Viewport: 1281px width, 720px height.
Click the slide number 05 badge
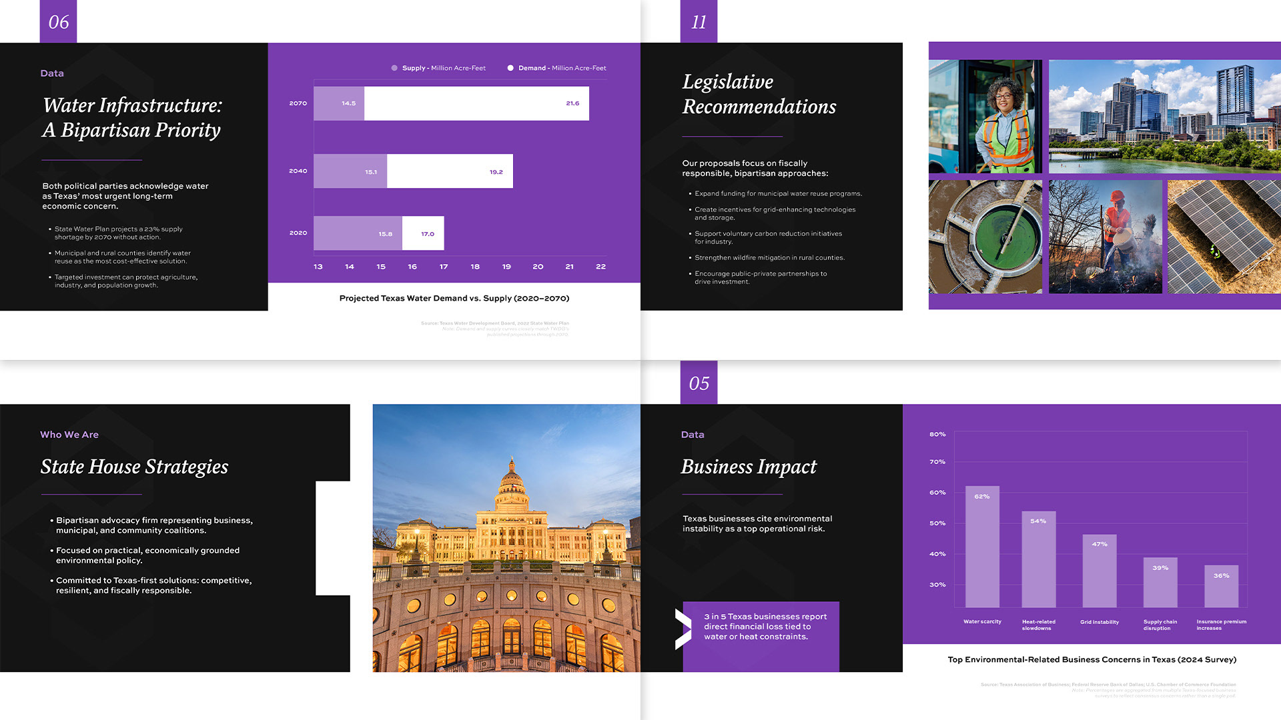pyautogui.click(x=699, y=383)
